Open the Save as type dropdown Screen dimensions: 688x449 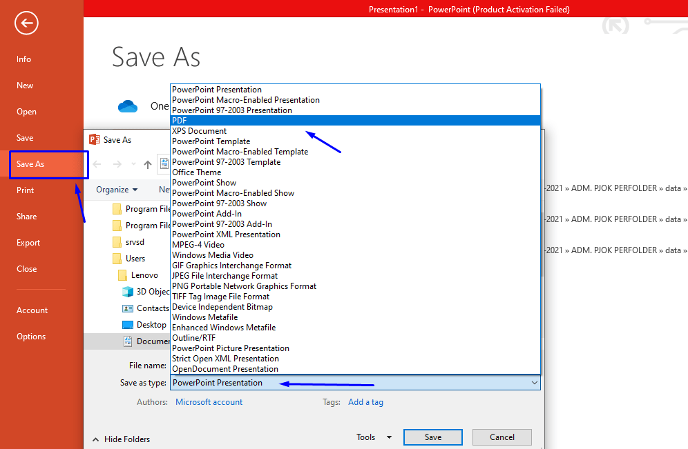(x=534, y=382)
